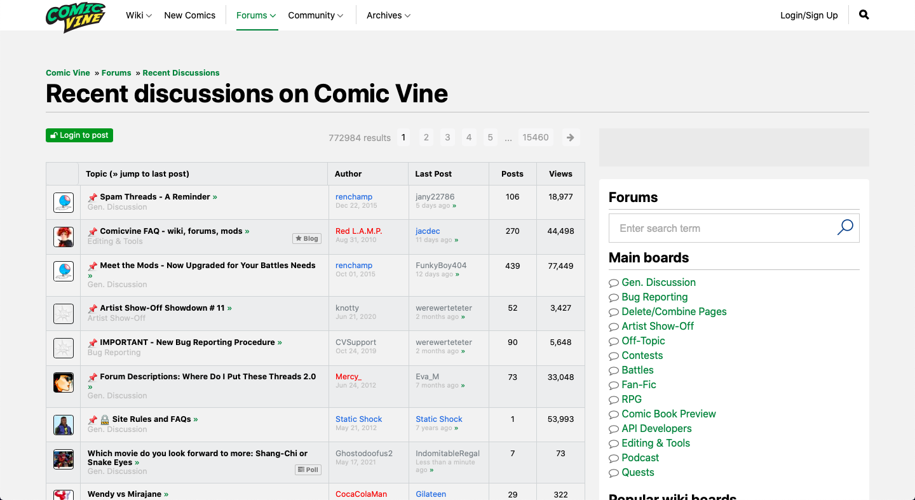Open the site search magnifier icon
Viewport: 915px width, 500px height.
864,15
